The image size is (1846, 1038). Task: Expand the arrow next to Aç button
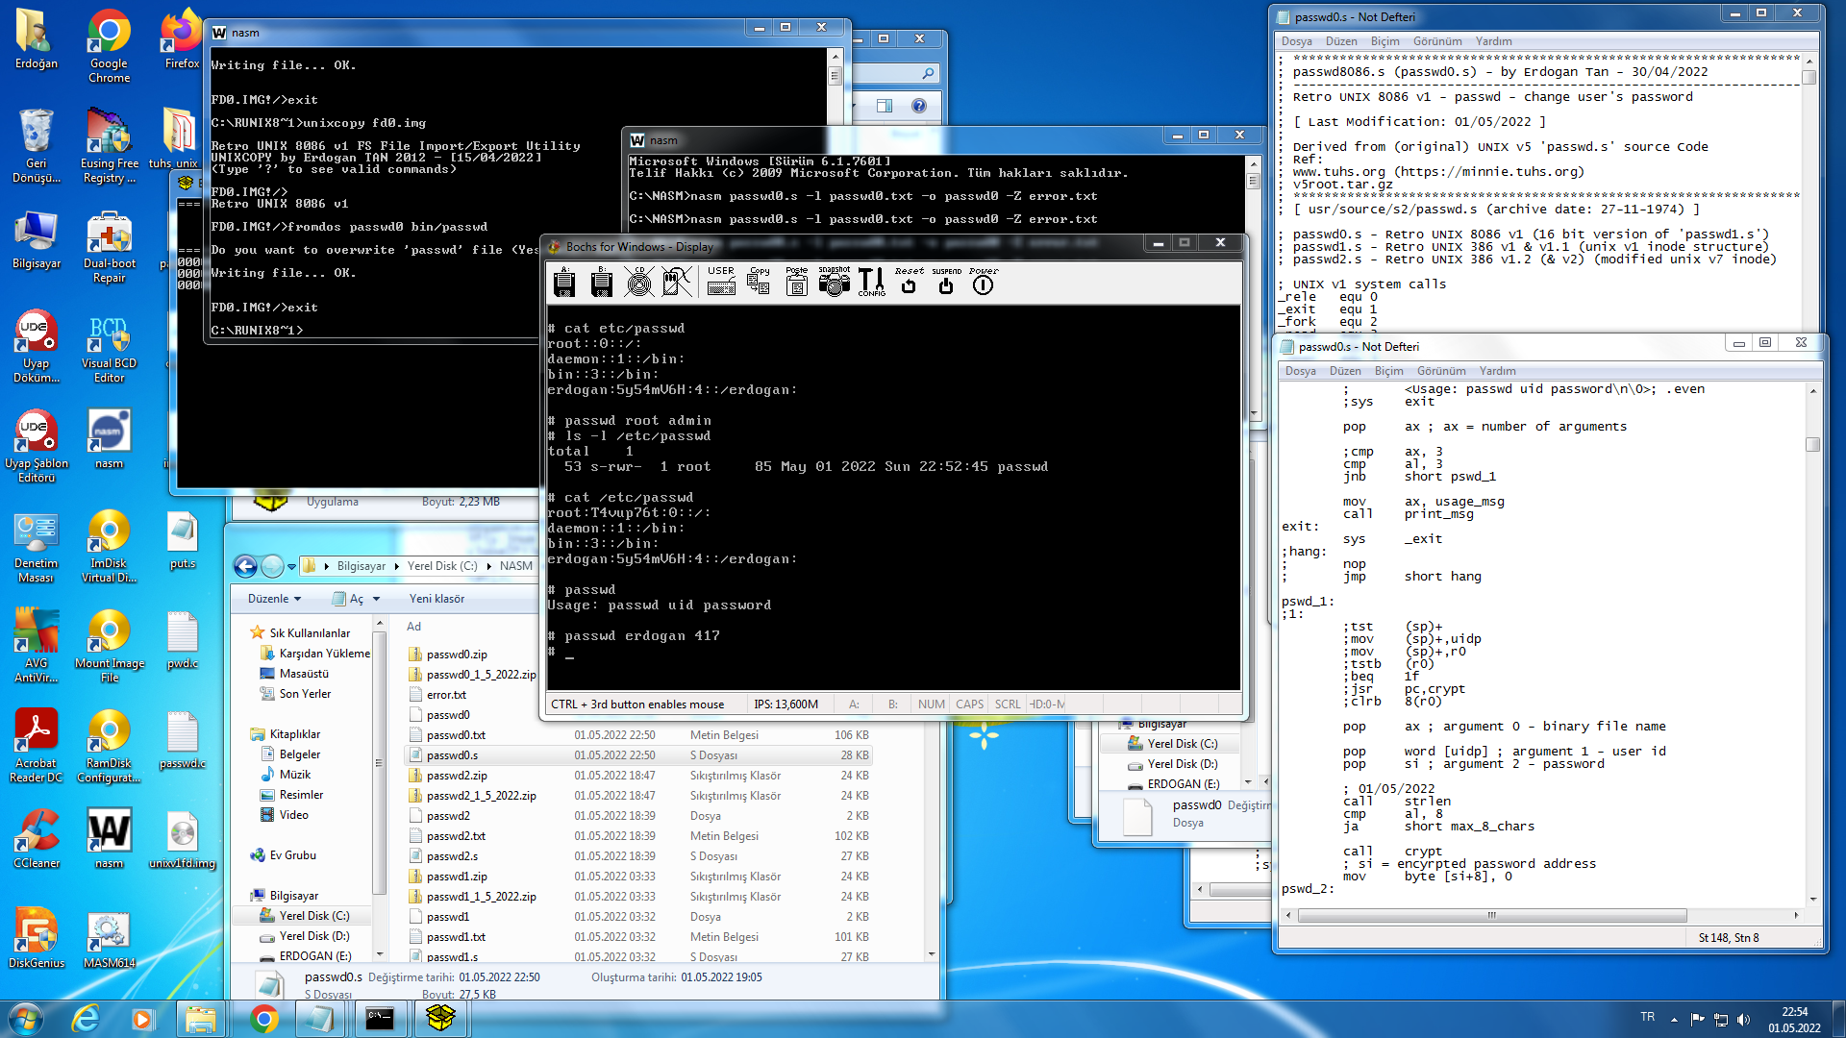click(x=376, y=599)
